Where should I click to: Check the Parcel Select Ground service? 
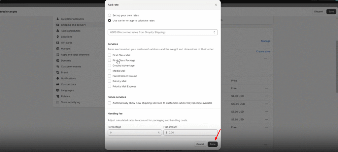click(x=110, y=76)
